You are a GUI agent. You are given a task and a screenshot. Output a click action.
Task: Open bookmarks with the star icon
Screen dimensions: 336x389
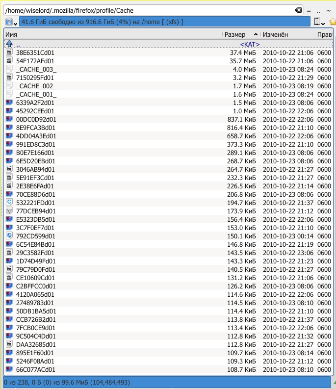click(x=333, y=22)
